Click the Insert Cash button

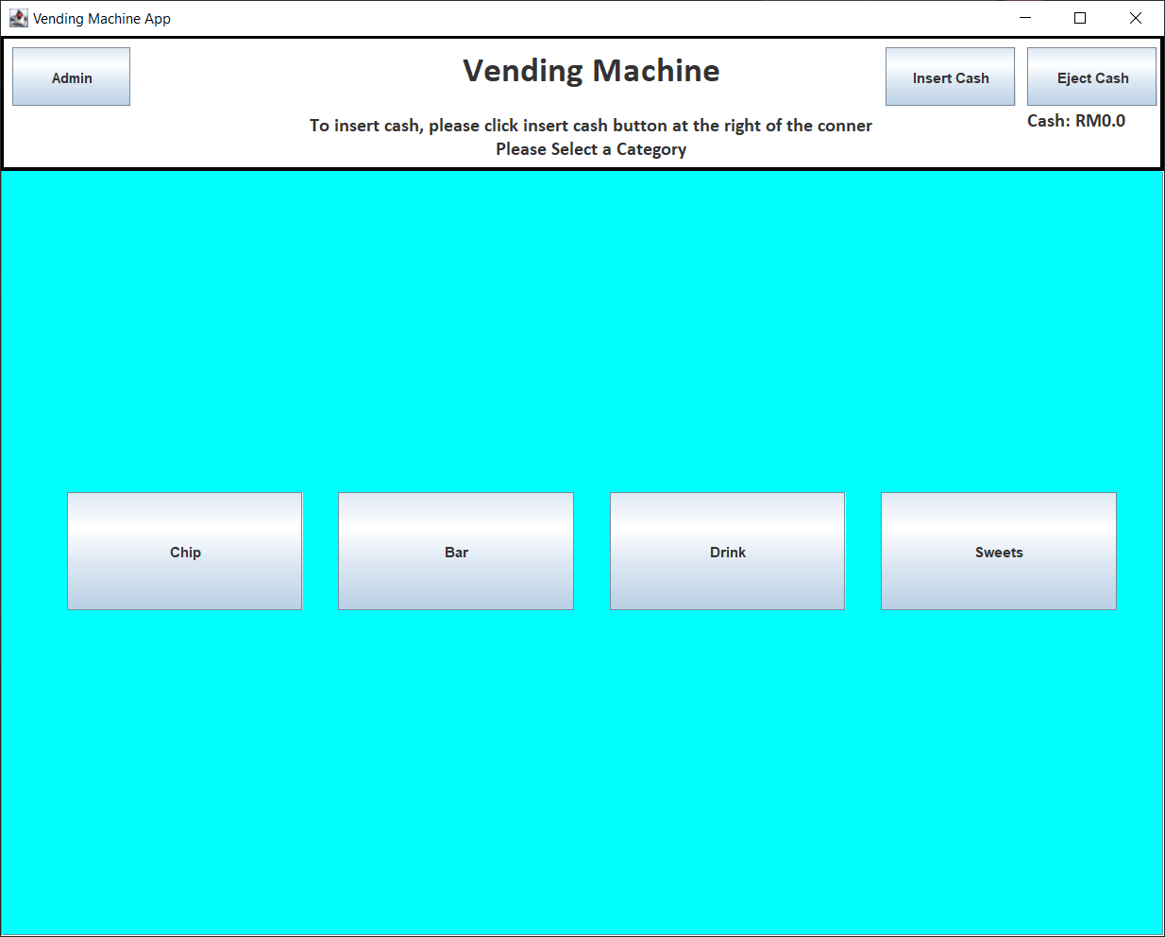pyautogui.click(x=950, y=77)
